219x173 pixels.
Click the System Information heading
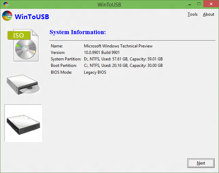coord(78,32)
